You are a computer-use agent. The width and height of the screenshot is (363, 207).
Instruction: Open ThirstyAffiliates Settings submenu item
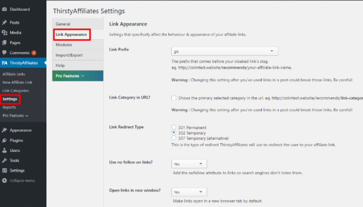coord(10,99)
